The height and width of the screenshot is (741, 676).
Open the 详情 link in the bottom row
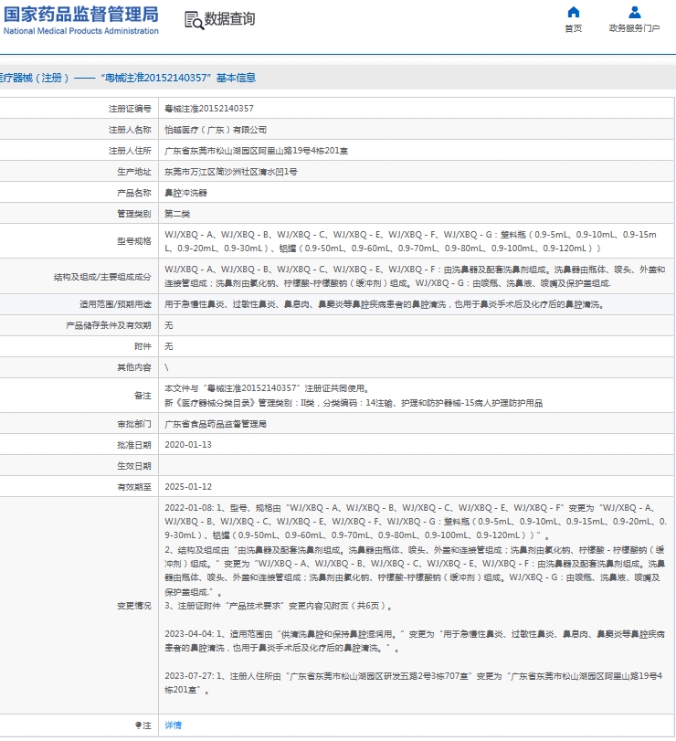coord(173,725)
